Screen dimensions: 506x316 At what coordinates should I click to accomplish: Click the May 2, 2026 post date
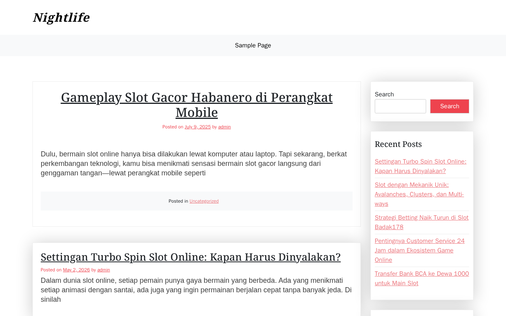(76, 270)
